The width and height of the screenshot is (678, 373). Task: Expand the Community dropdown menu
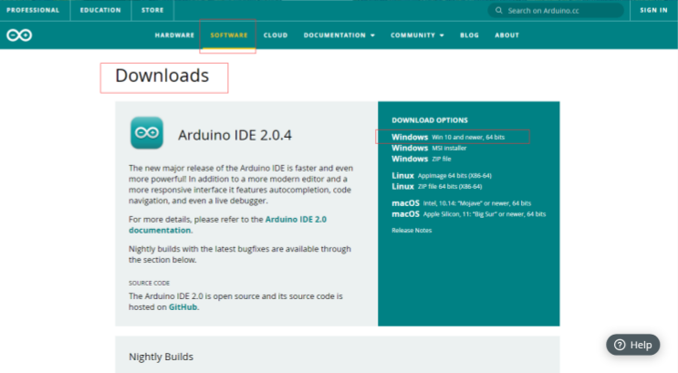point(417,35)
